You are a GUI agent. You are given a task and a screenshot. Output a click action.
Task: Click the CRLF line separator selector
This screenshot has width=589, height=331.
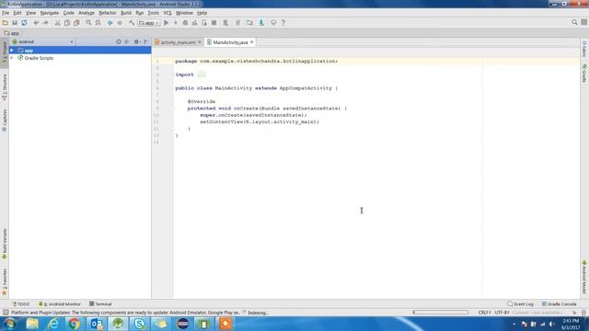click(485, 313)
